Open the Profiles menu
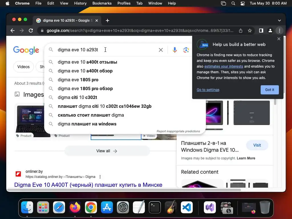This screenshot has height=219, width=292. [124, 3]
